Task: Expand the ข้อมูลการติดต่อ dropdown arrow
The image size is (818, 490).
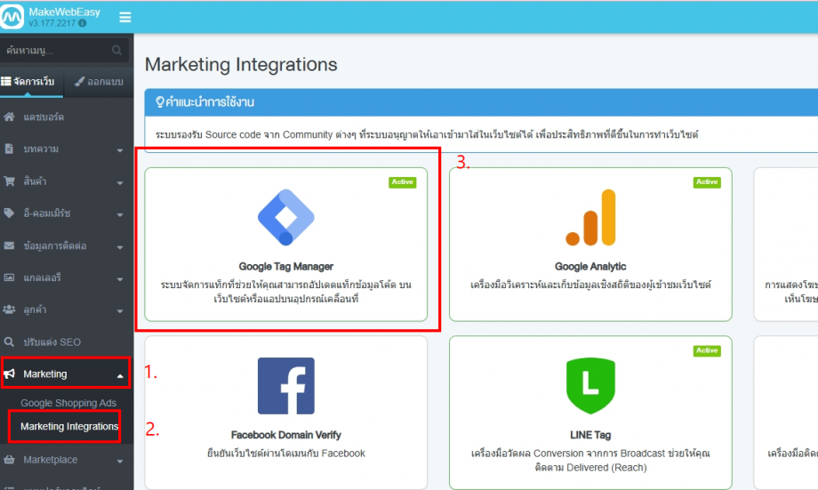Action: (120, 247)
